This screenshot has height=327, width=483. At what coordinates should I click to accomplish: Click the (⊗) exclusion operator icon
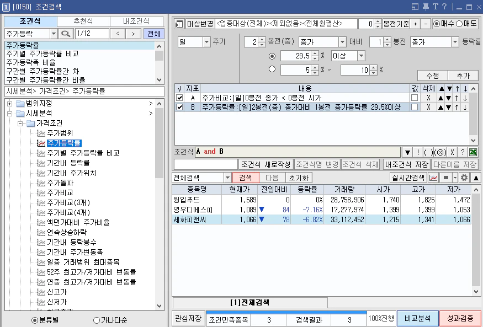(440, 152)
